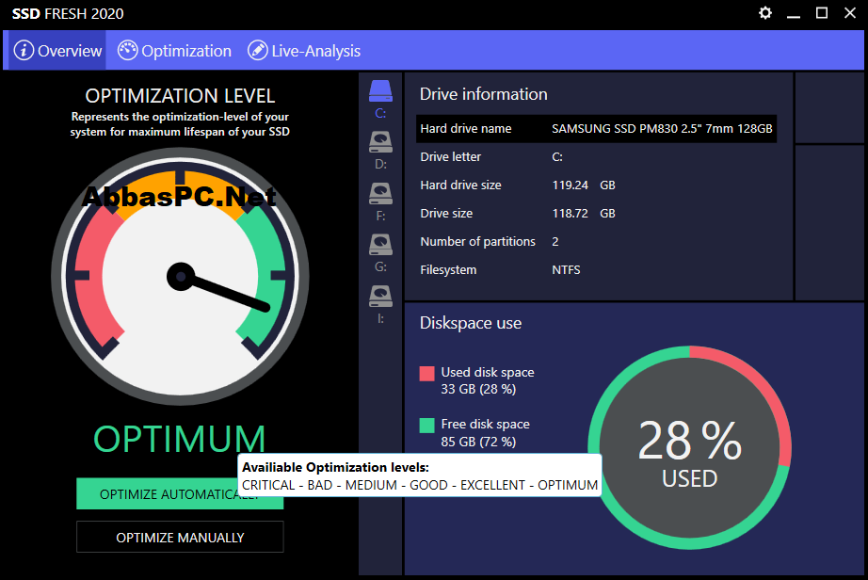The height and width of the screenshot is (580, 868).
Task: Click the Number of partitions value 2
Action: [555, 241]
